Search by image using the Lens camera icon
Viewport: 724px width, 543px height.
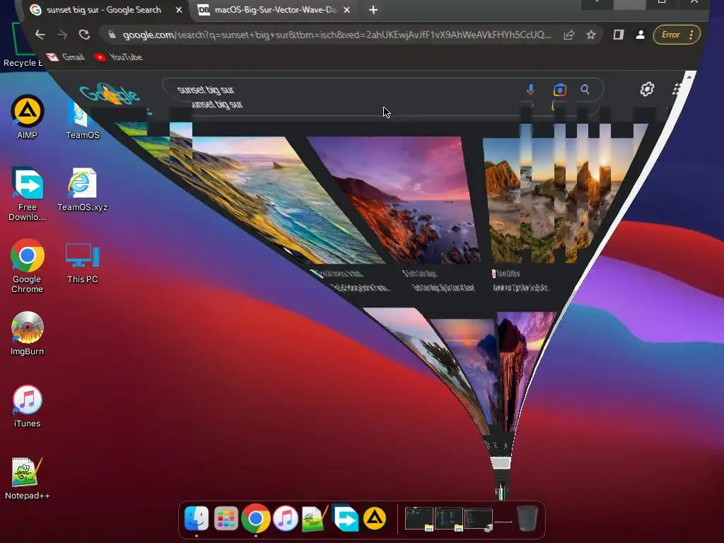(x=560, y=90)
